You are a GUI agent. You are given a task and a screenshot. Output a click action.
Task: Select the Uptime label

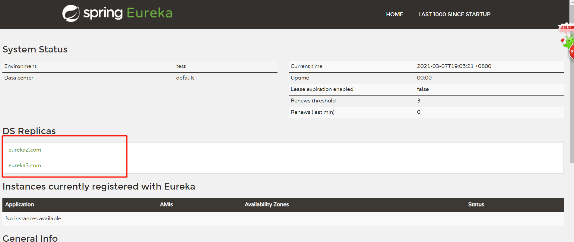(300, 78)
